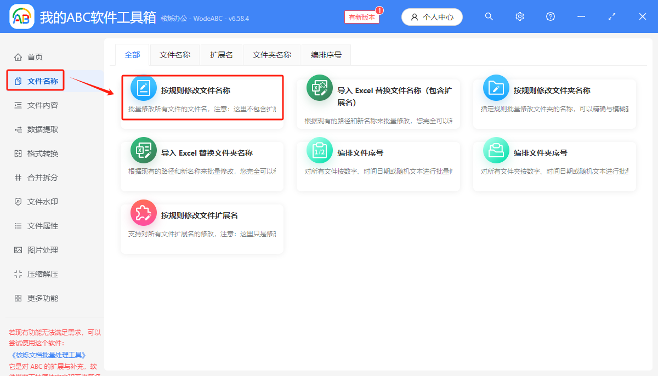
Task: Switch to the 编排序号 tab
Action: click(x=326, y=55)
